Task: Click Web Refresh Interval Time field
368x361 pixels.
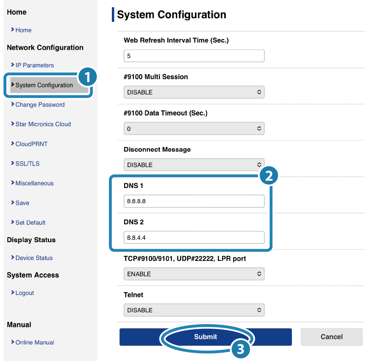Action: click(x=194, y=56)
